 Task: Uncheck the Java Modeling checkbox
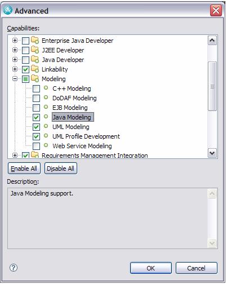click(x=36, y=117)
